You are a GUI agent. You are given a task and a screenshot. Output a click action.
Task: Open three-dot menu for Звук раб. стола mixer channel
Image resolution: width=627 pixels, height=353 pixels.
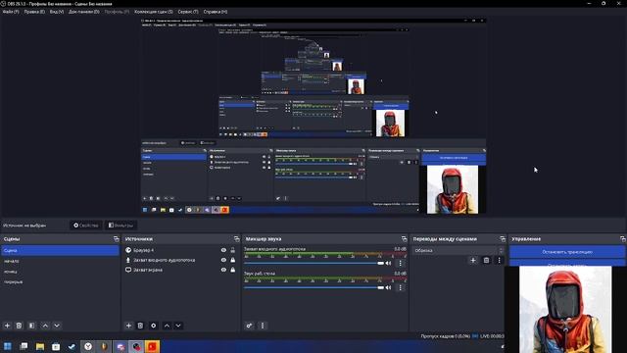click(x=401, y=287)
